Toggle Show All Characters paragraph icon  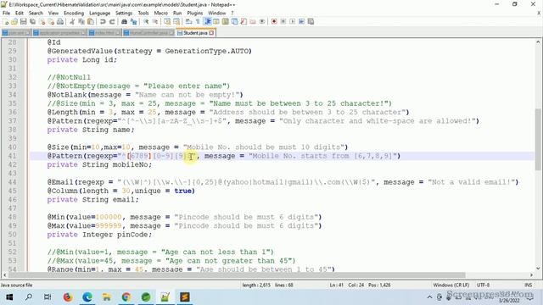click(x=198, y=21)
